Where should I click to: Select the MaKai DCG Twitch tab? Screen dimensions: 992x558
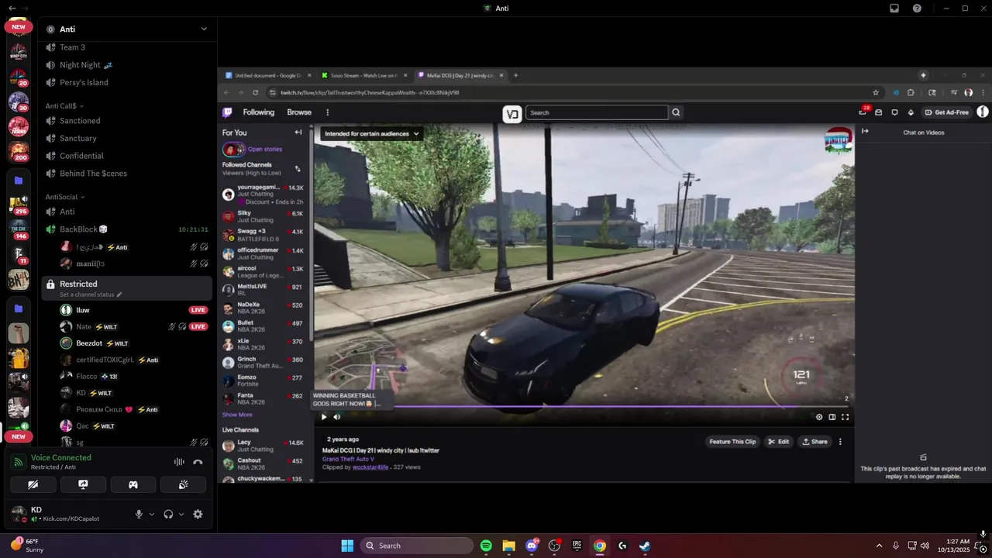point(460,75)
